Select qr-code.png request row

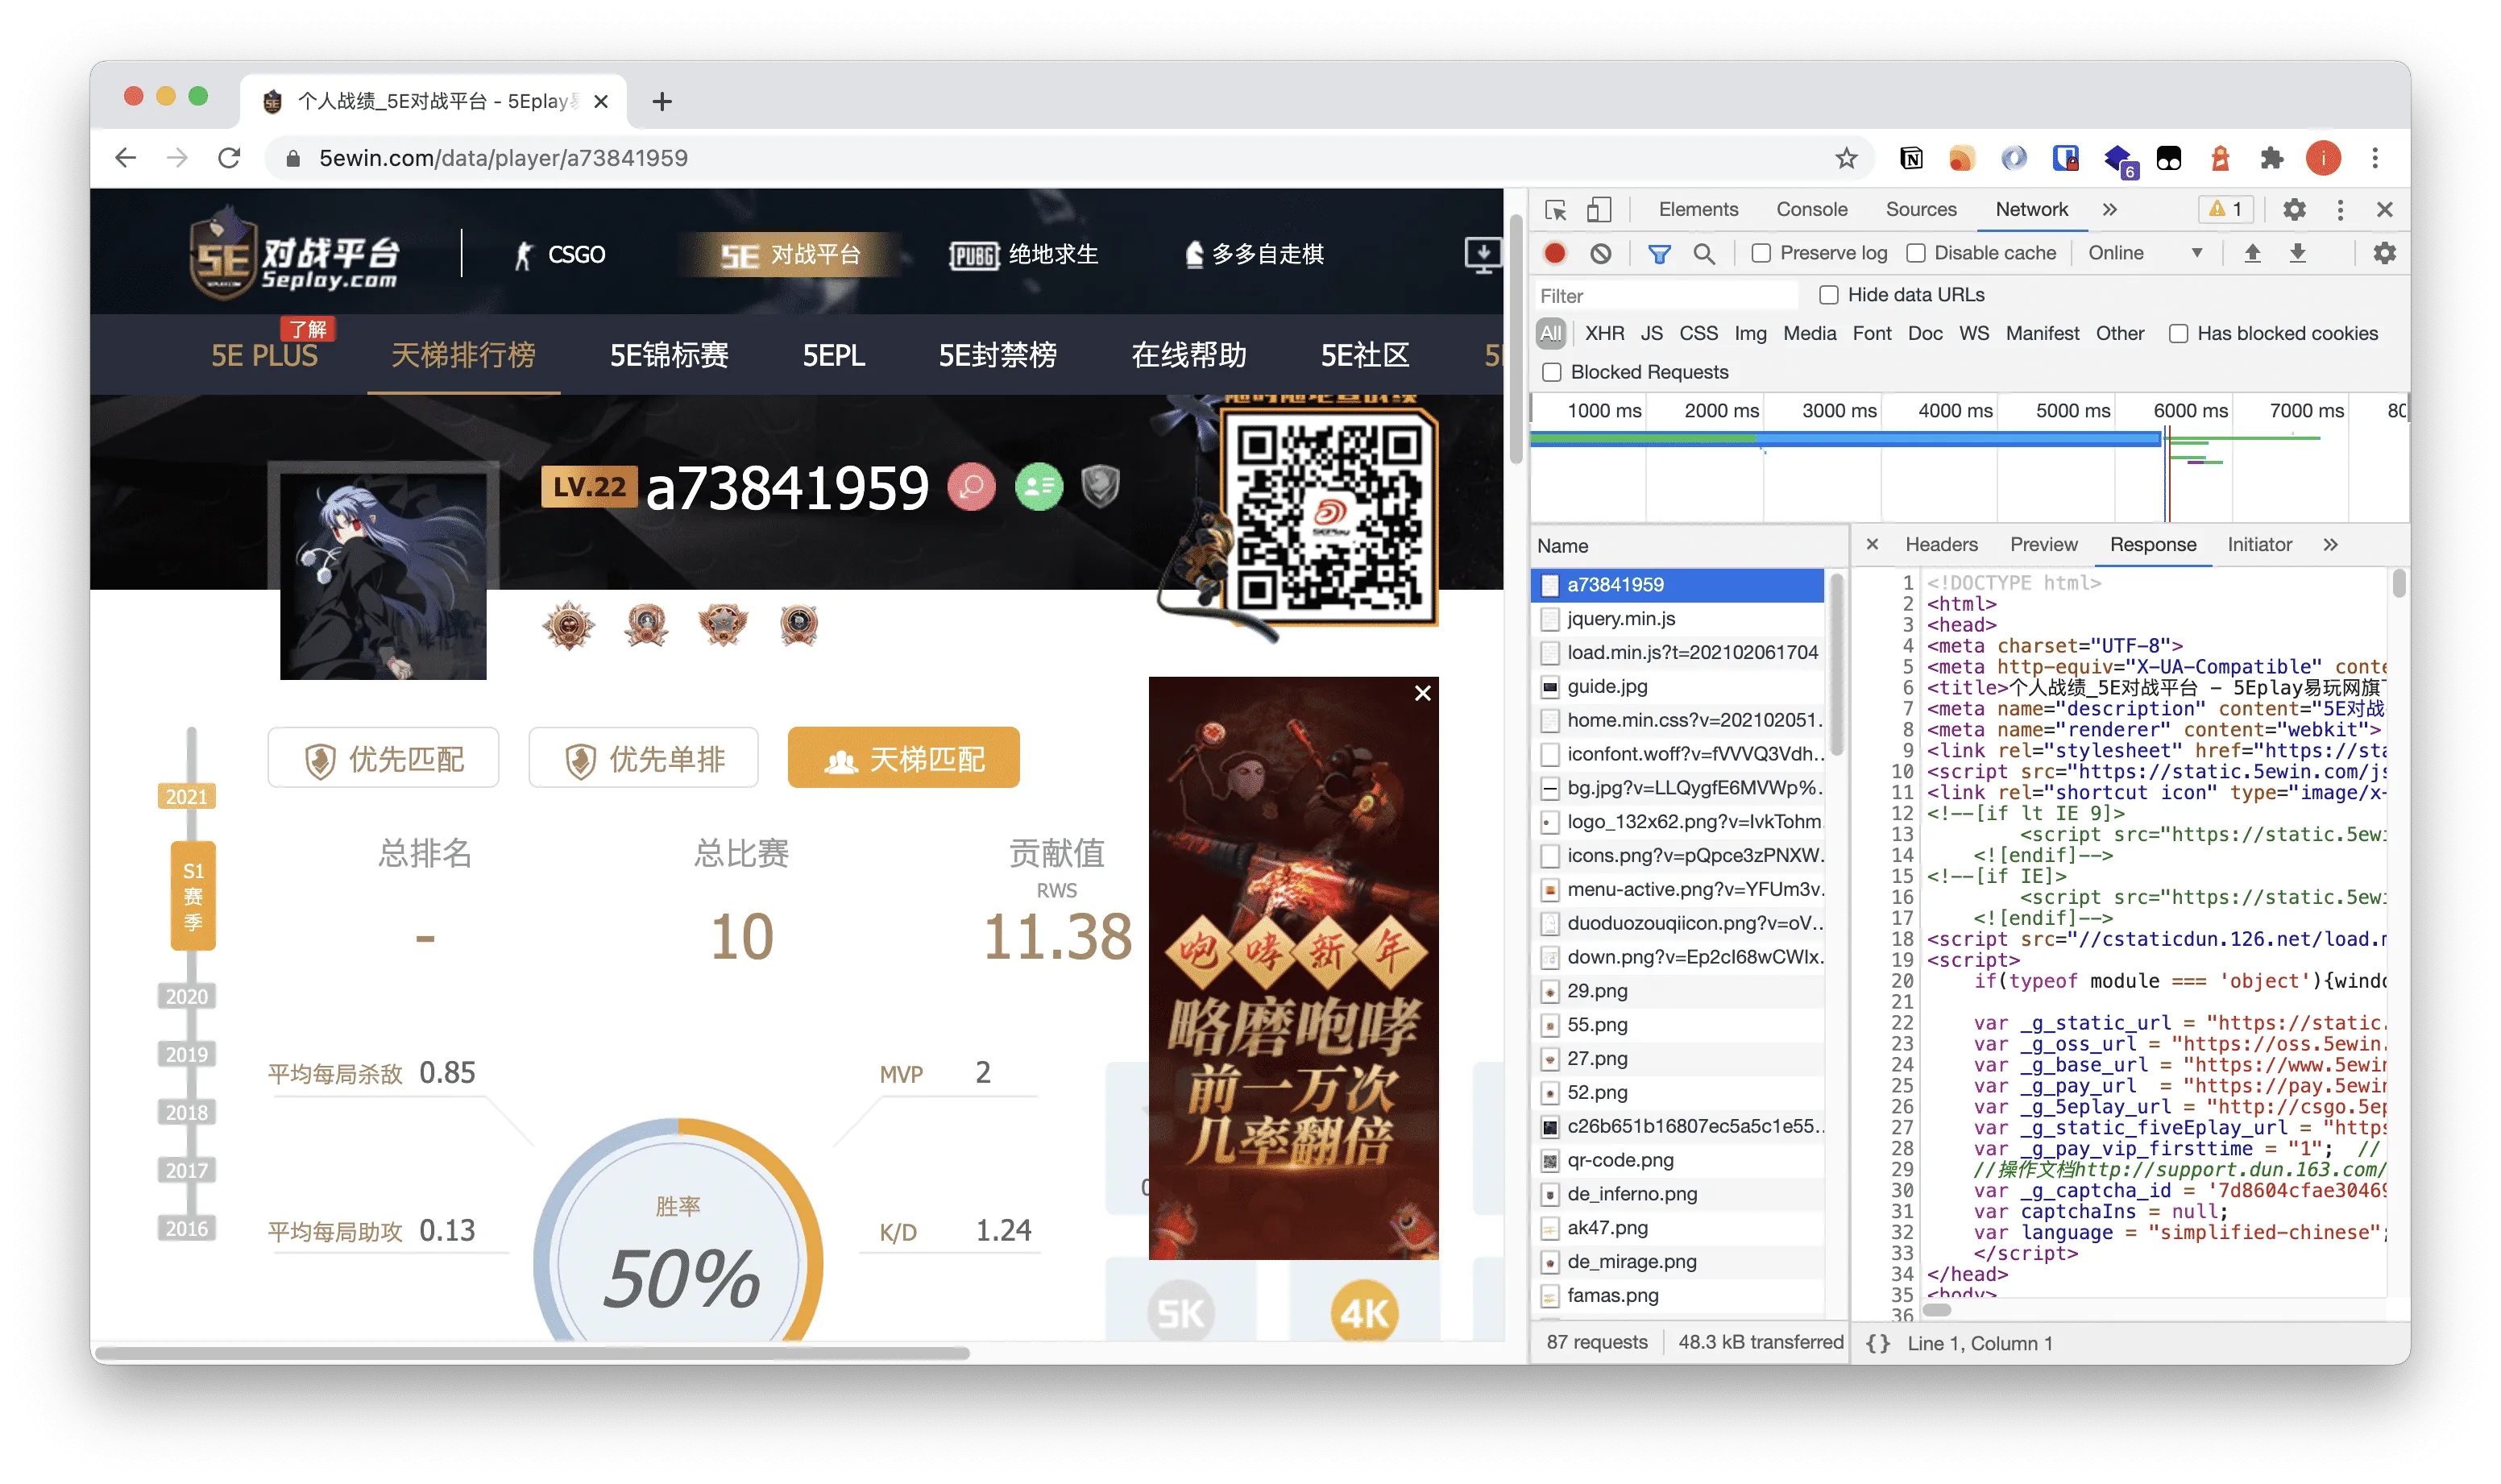tap(1678, 1160)
